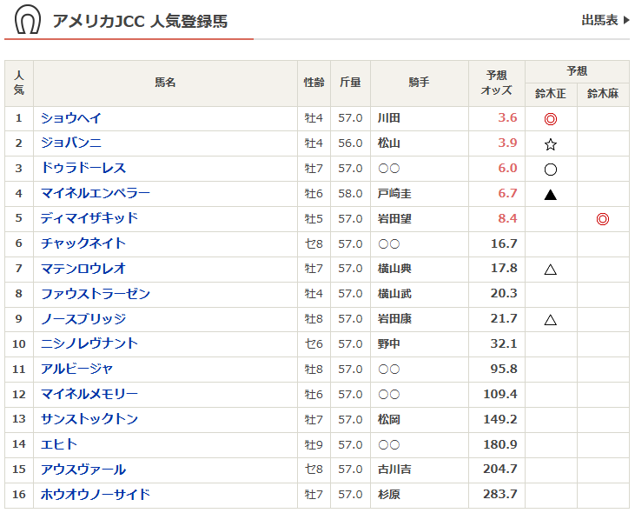Open horse page for ショウヘイ
Screen dimensions: 635x513
click(x=71, y=118)
